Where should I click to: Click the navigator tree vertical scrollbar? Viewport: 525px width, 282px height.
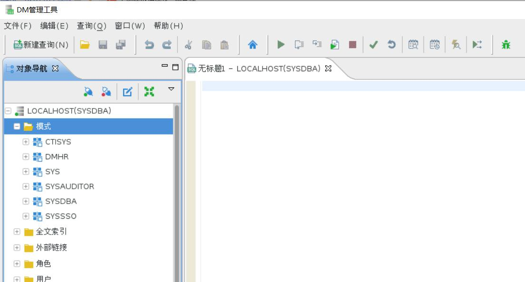177,193
